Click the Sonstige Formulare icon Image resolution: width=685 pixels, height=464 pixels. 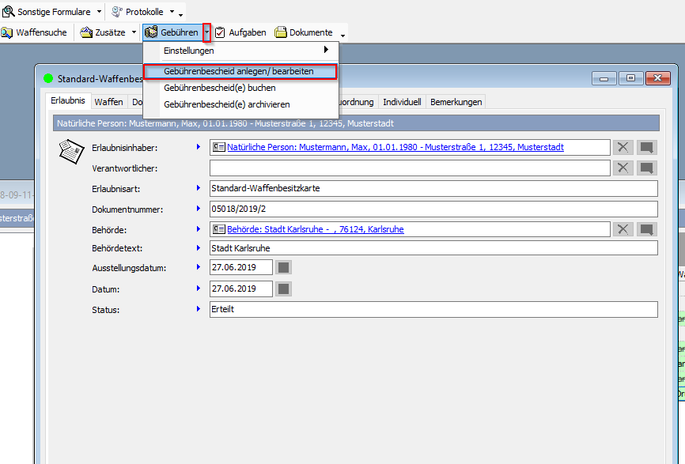[8, 12]
